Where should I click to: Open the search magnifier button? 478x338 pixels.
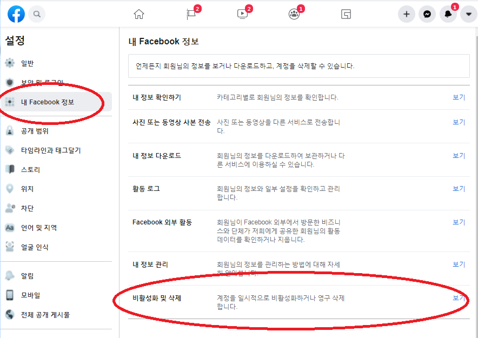pos(37,14)
